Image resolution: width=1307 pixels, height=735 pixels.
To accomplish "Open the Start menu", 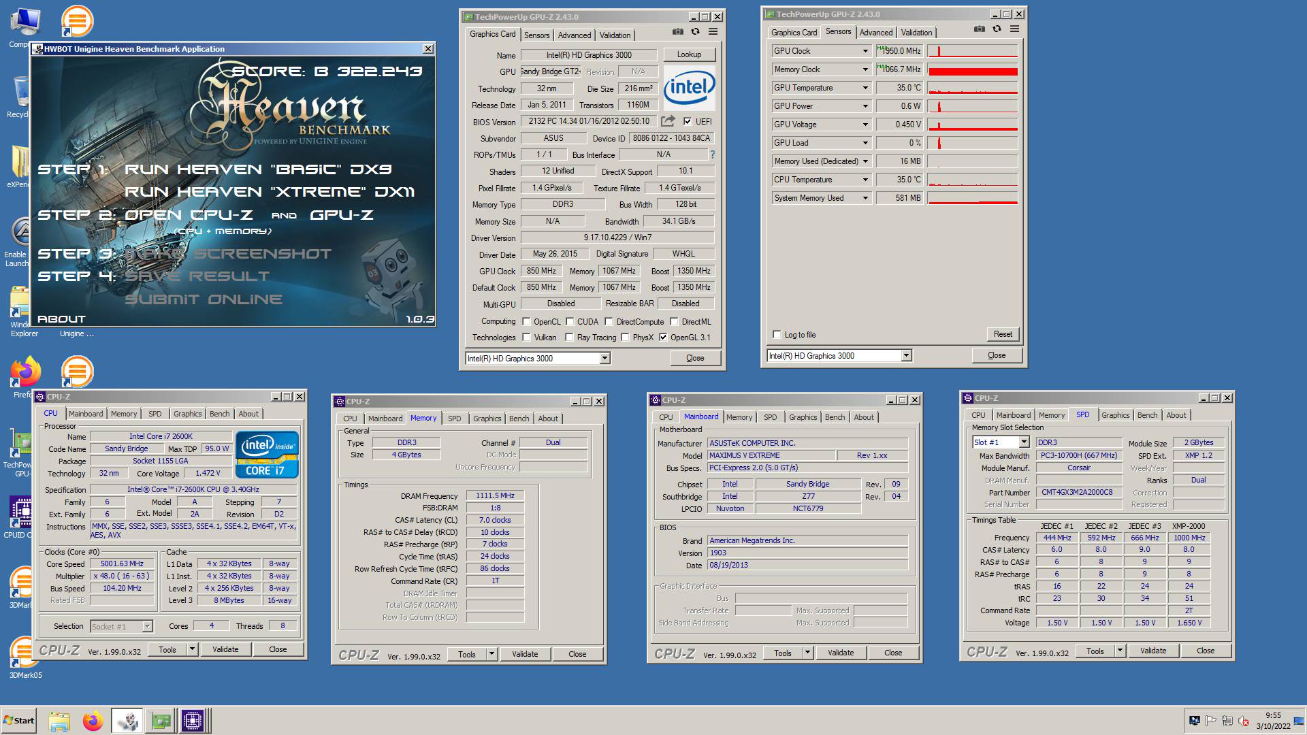I will point(19,721).
